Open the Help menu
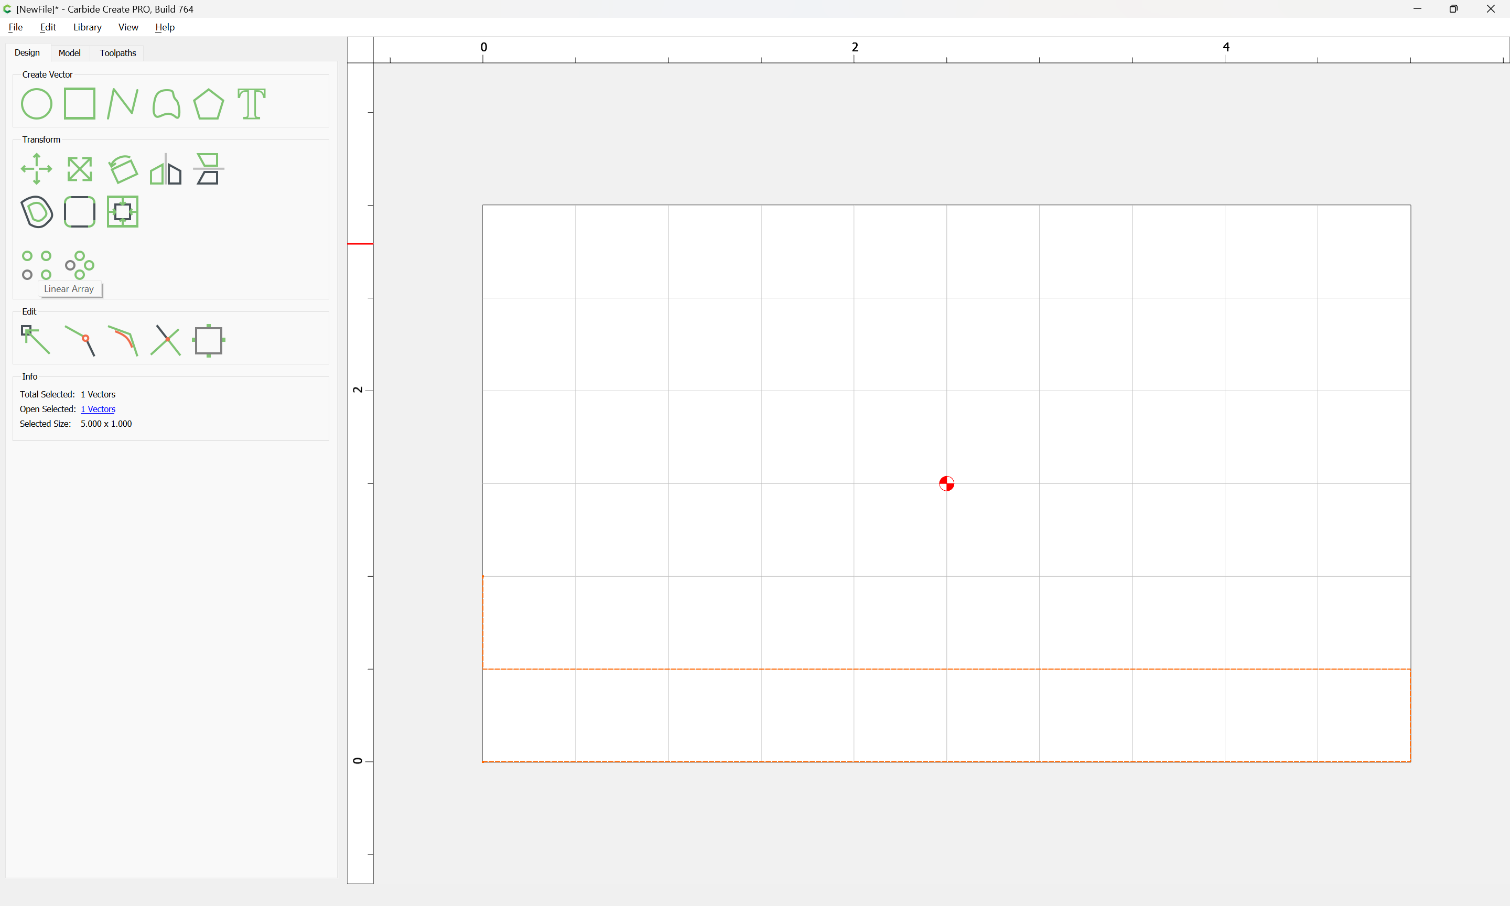The height and width of the screenshot is (906, 1510). tap(165, 27)
